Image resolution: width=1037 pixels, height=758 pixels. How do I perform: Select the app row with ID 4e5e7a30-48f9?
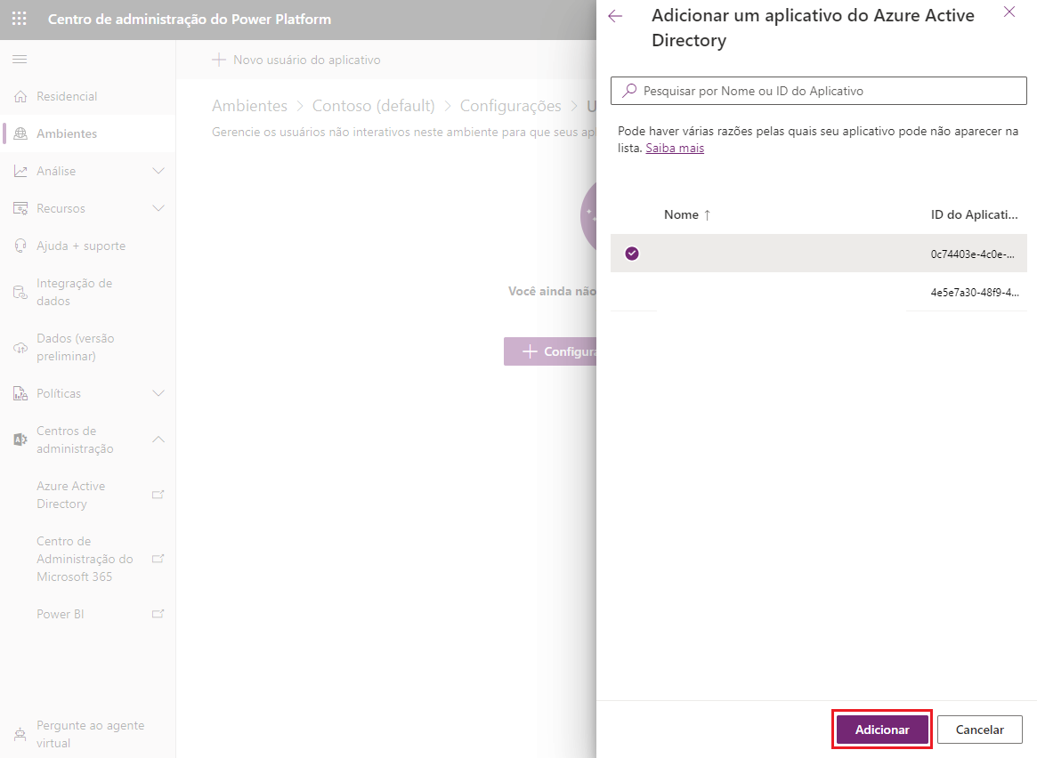(819, 292)
